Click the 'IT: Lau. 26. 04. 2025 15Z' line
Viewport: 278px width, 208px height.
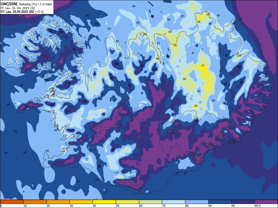point(18,8)
